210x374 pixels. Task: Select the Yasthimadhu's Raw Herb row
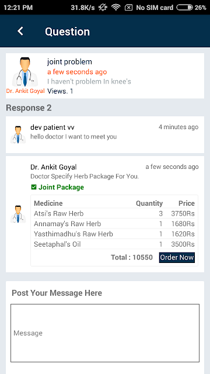pos(114,234)
